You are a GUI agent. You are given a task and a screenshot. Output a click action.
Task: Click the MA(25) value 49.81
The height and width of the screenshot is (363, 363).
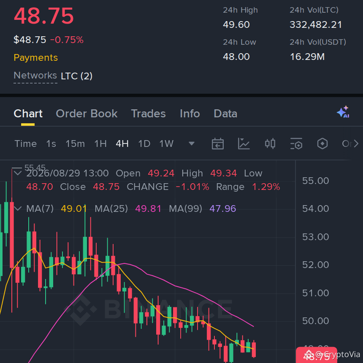click(x=148, y=209)
